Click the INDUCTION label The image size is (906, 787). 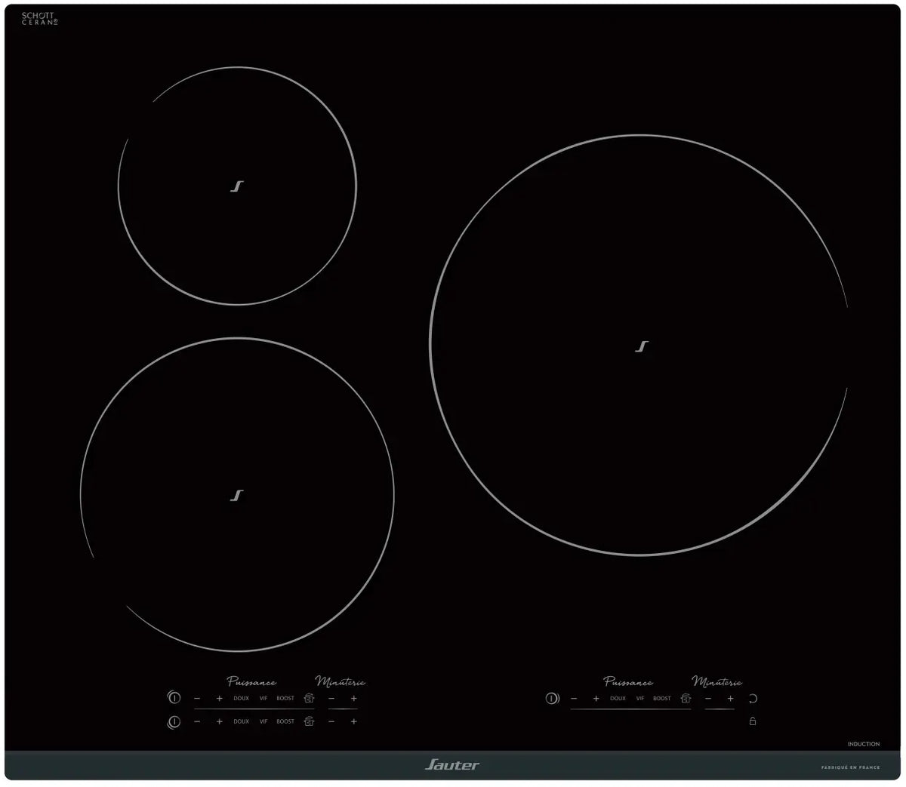tap(864, 744)
